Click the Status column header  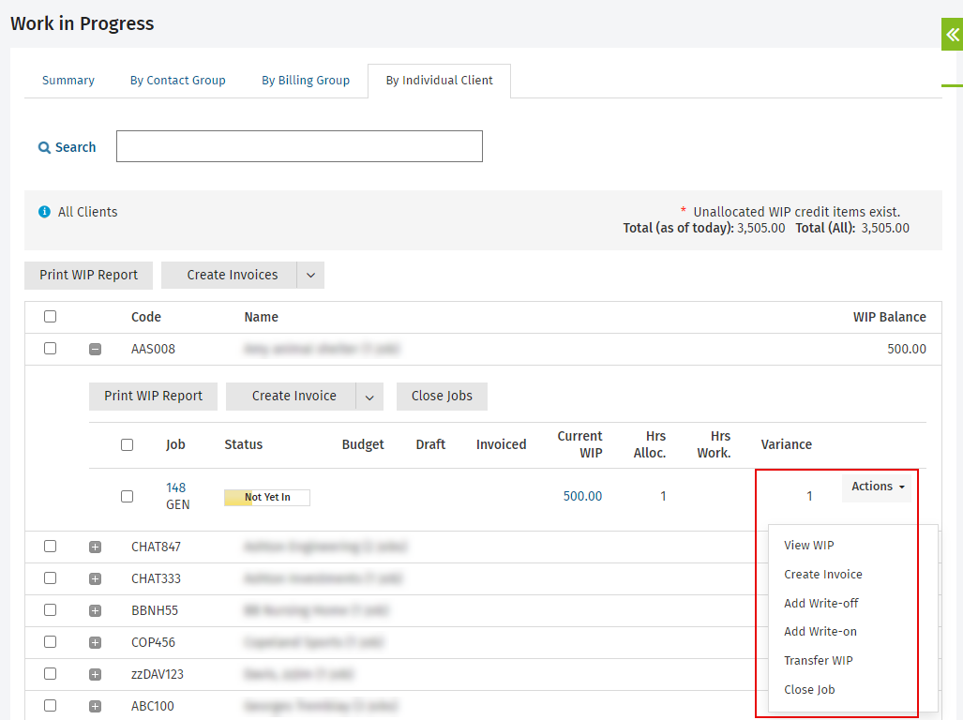(243, 445)
